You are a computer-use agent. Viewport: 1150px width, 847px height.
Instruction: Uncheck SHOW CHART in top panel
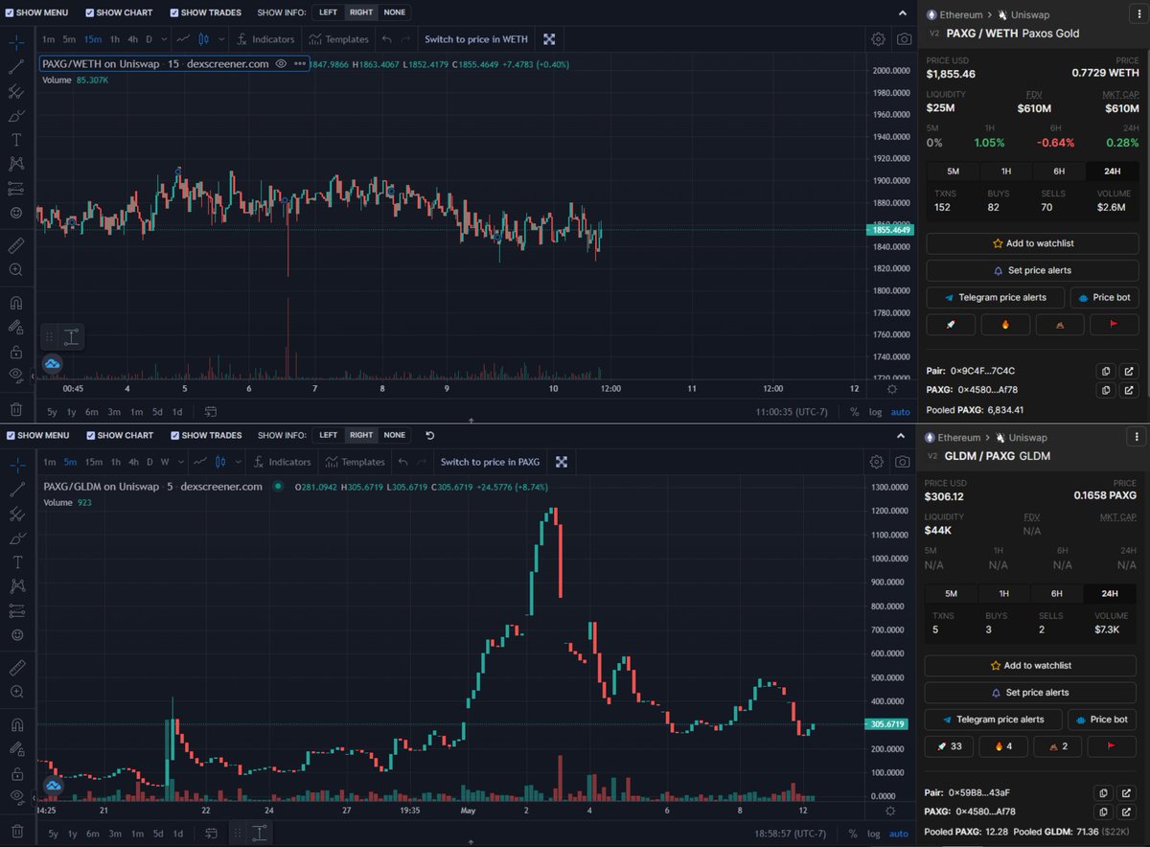[x=90, y=13]
